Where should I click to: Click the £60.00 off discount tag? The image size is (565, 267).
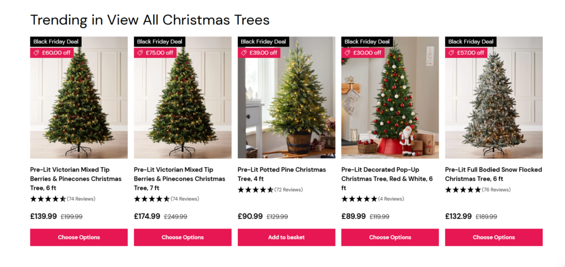tap(52, 52)
